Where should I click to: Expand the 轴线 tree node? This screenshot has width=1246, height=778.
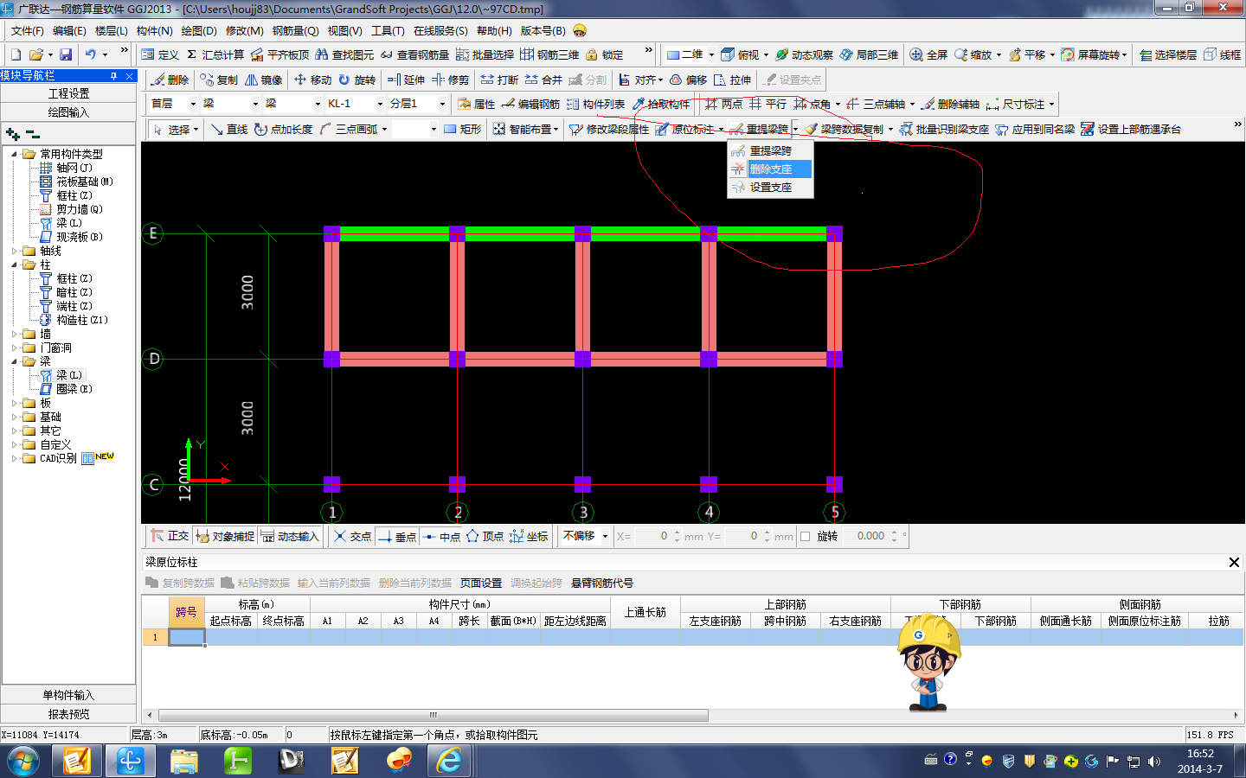[x=15, y=251]
